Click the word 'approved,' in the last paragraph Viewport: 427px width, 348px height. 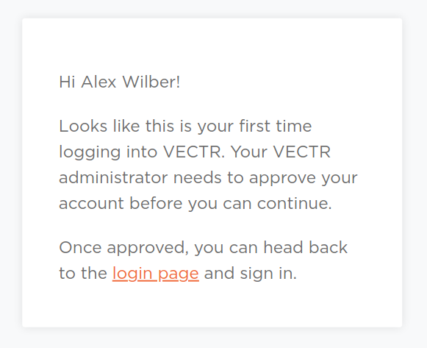point(148,249)
